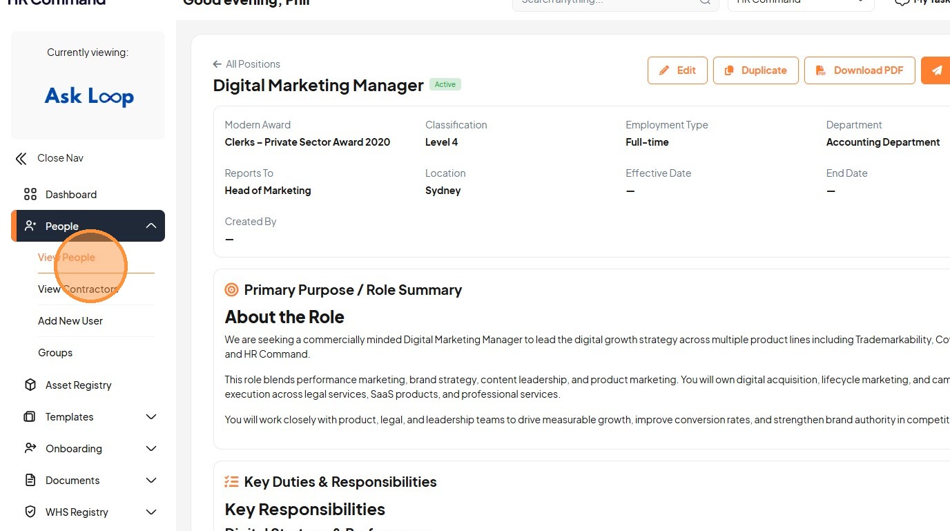The width and height of the screenshot is (950, 531).
Task: Click the Dashboard grid icon
Action: pos(30,194)
